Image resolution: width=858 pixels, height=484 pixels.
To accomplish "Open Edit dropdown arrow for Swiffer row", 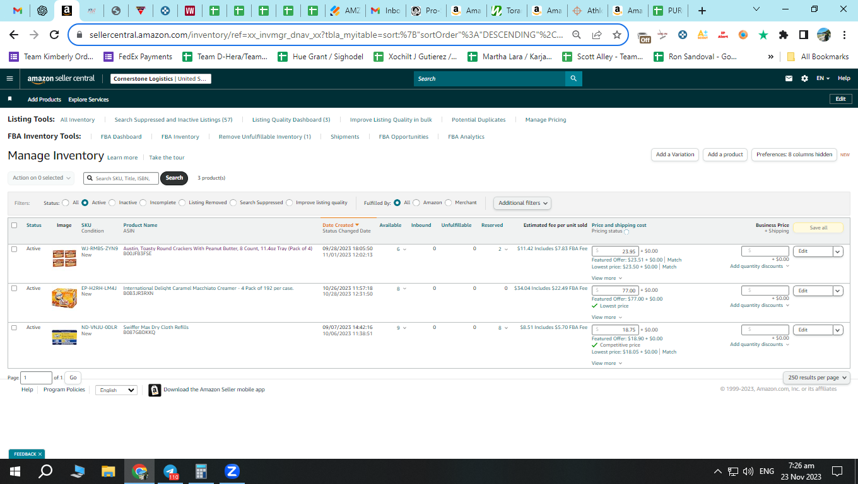I will click(838, 330).
